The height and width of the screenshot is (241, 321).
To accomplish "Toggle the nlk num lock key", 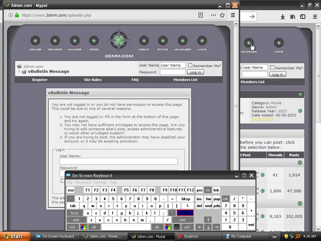I will click(x=225, y=199).
